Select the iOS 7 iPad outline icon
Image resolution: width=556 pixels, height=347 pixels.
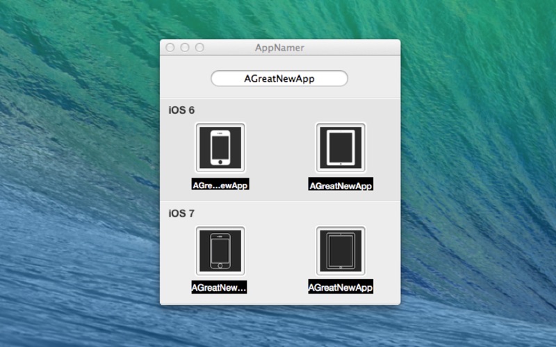point(341,251)
